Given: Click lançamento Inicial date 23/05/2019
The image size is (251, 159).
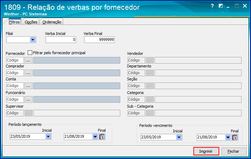Looking at the screenshot, I should [20, 137].
